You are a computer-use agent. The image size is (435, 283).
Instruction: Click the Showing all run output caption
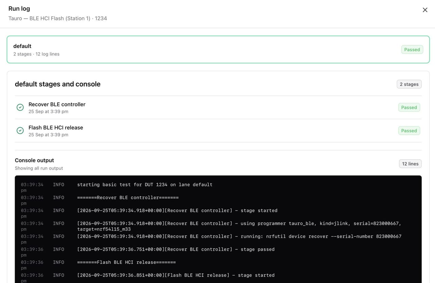39,168
